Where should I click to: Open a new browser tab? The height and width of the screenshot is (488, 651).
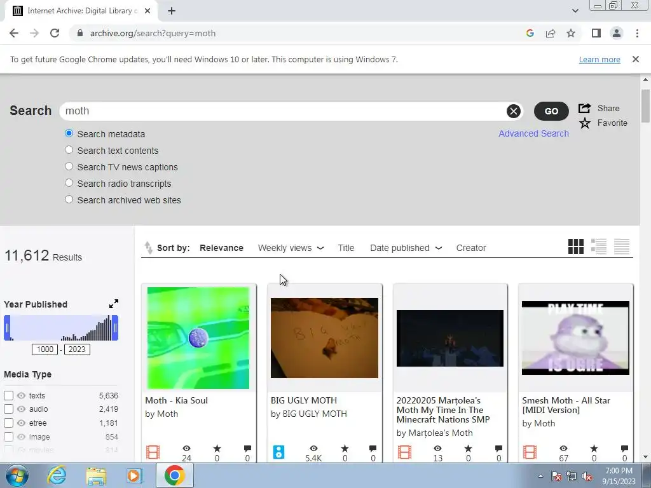(172, 11)
